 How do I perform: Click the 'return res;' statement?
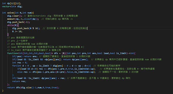19,81
